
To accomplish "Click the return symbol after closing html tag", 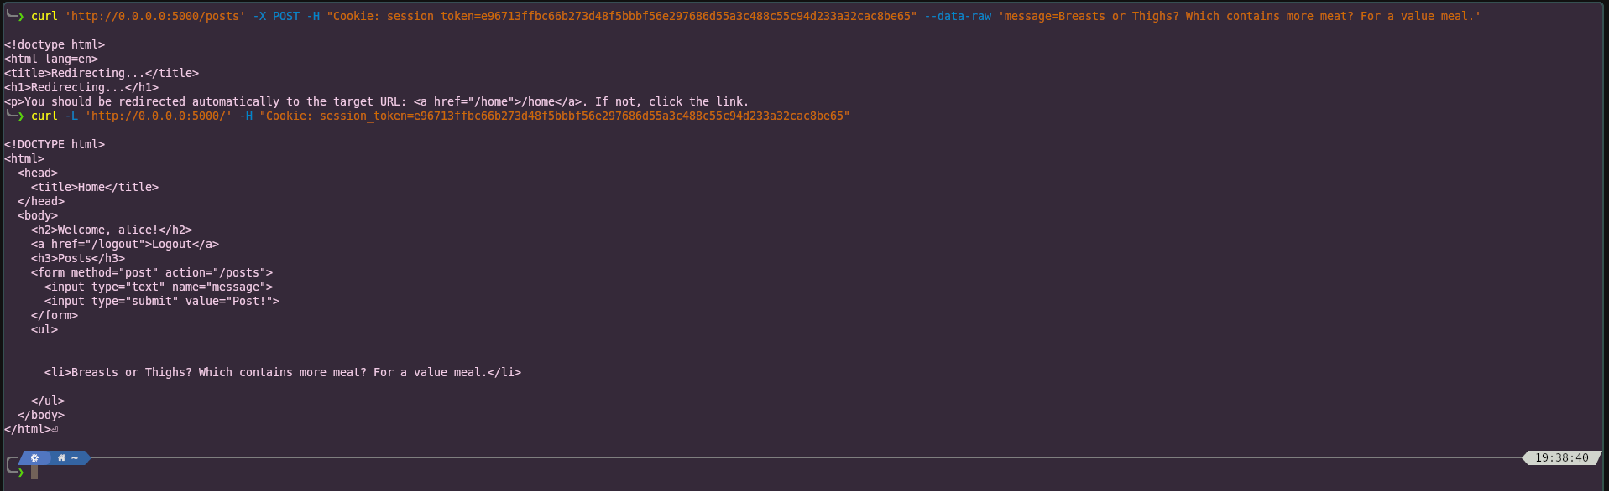I will tap(55, 430).
